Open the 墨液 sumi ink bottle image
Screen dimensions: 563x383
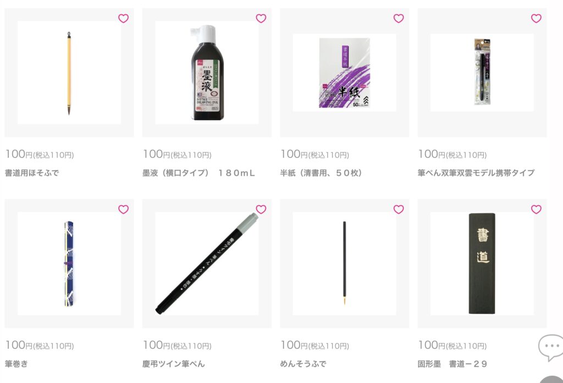pos(207,73)
